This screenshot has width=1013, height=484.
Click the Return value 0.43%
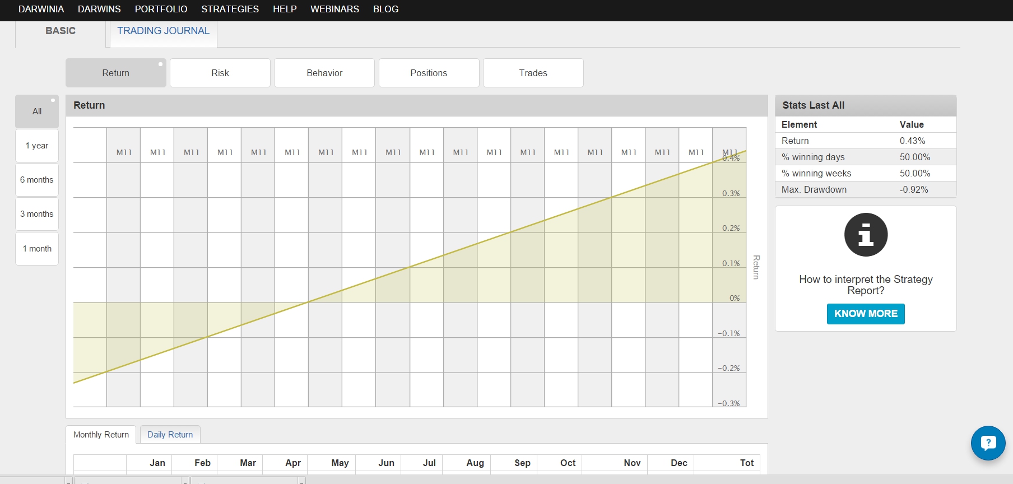913,141
